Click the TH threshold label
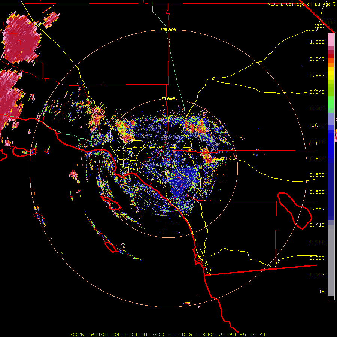The image size is (337, 337). (x=322, y=292)
